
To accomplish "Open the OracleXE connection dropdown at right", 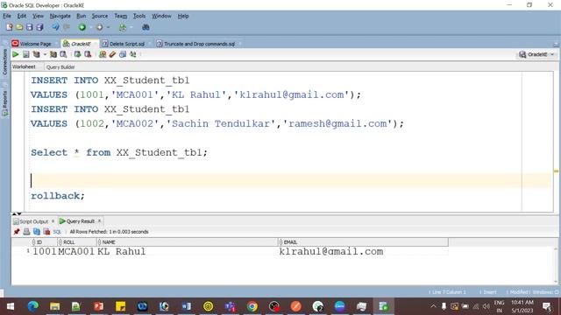I will 552,54.
